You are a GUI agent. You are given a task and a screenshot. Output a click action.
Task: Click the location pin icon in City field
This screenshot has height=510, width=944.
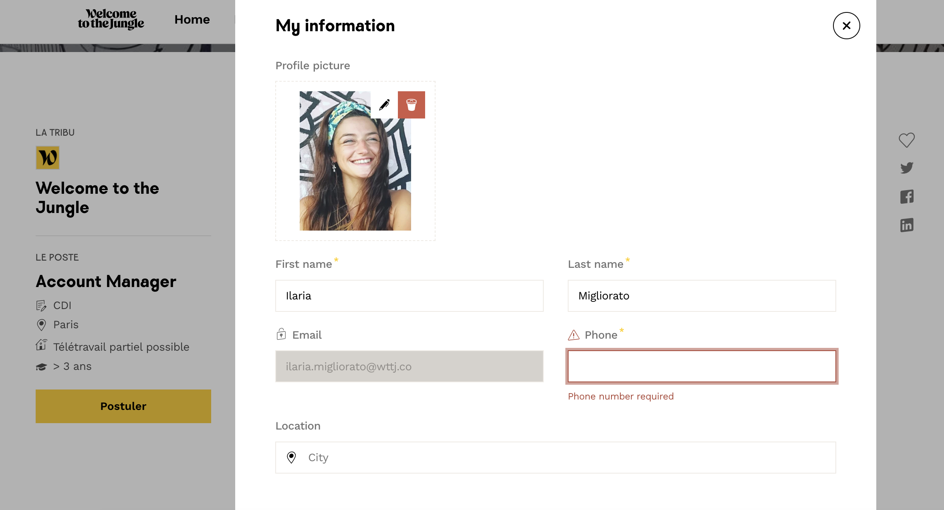pos(291,457)
